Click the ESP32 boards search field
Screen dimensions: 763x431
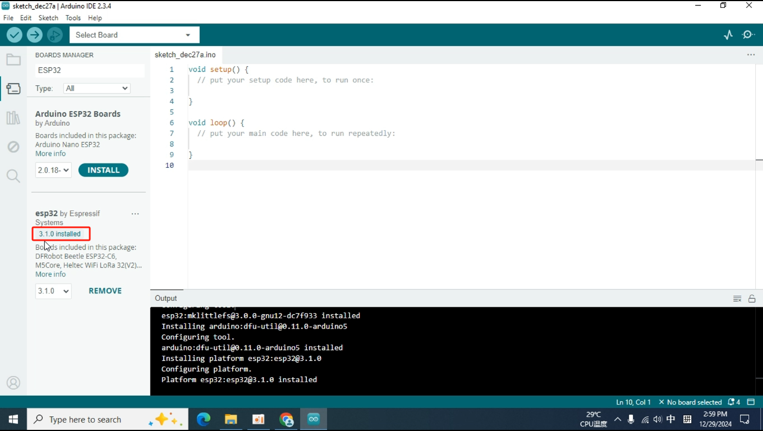click(90, 70)
